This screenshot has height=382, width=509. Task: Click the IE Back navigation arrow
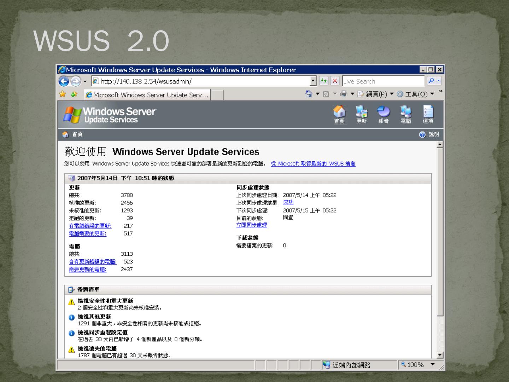[64, 81]
